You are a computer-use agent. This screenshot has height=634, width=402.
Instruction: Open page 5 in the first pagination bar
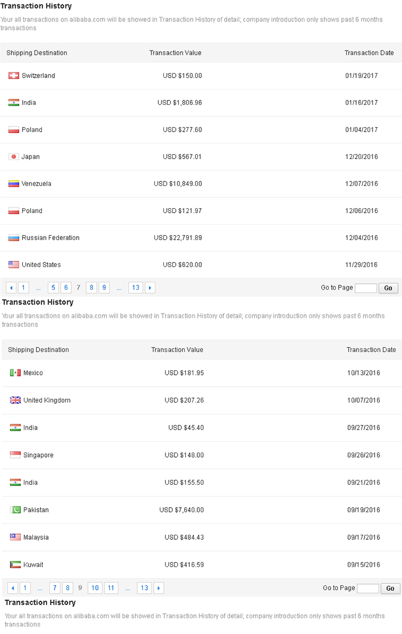coord(53,288)
